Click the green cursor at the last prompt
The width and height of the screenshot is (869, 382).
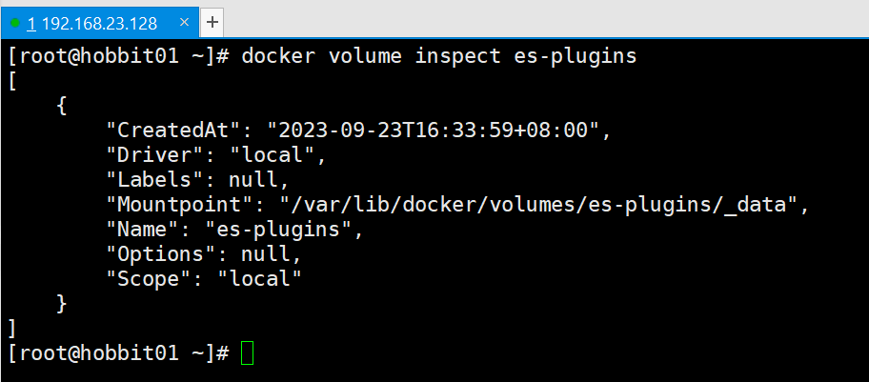coord(247,352)
